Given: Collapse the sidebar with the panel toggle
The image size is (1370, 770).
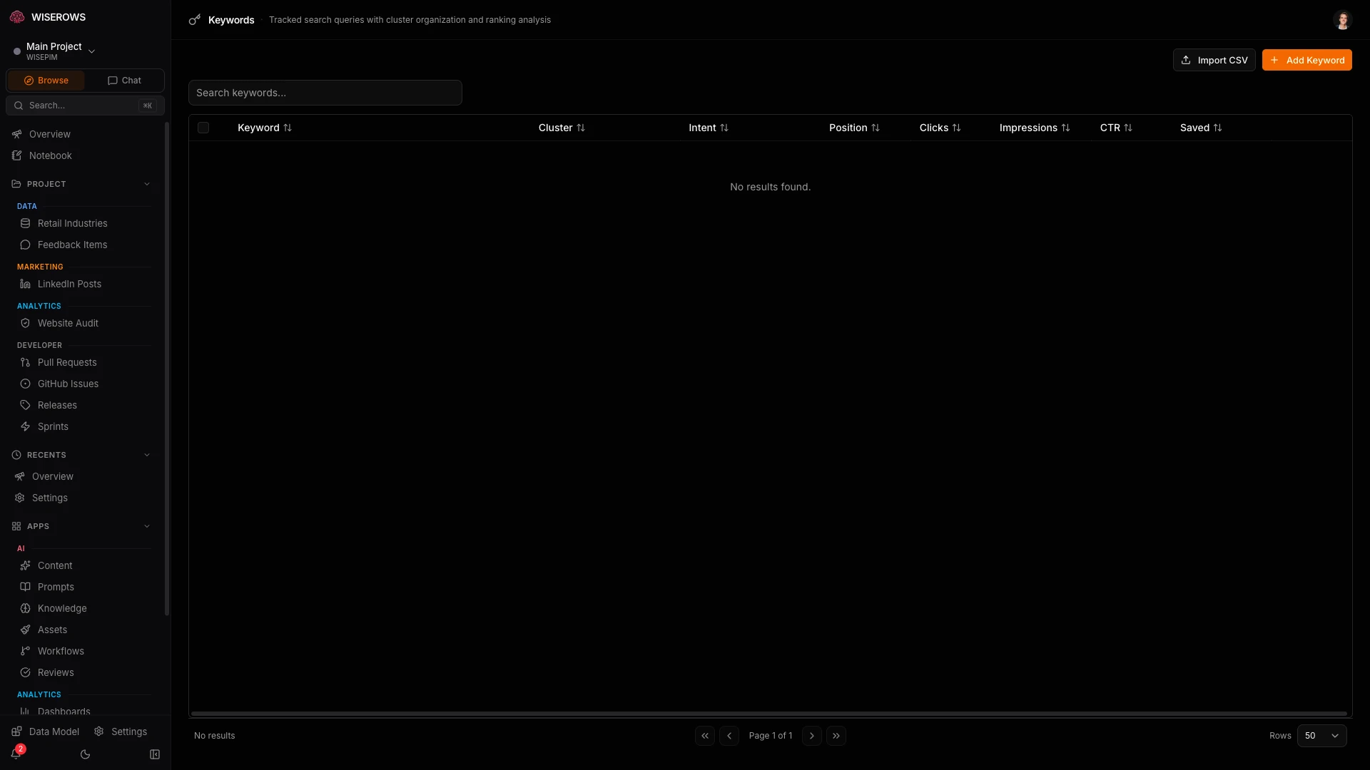Looking at the screenshot, I should (155, 754).
